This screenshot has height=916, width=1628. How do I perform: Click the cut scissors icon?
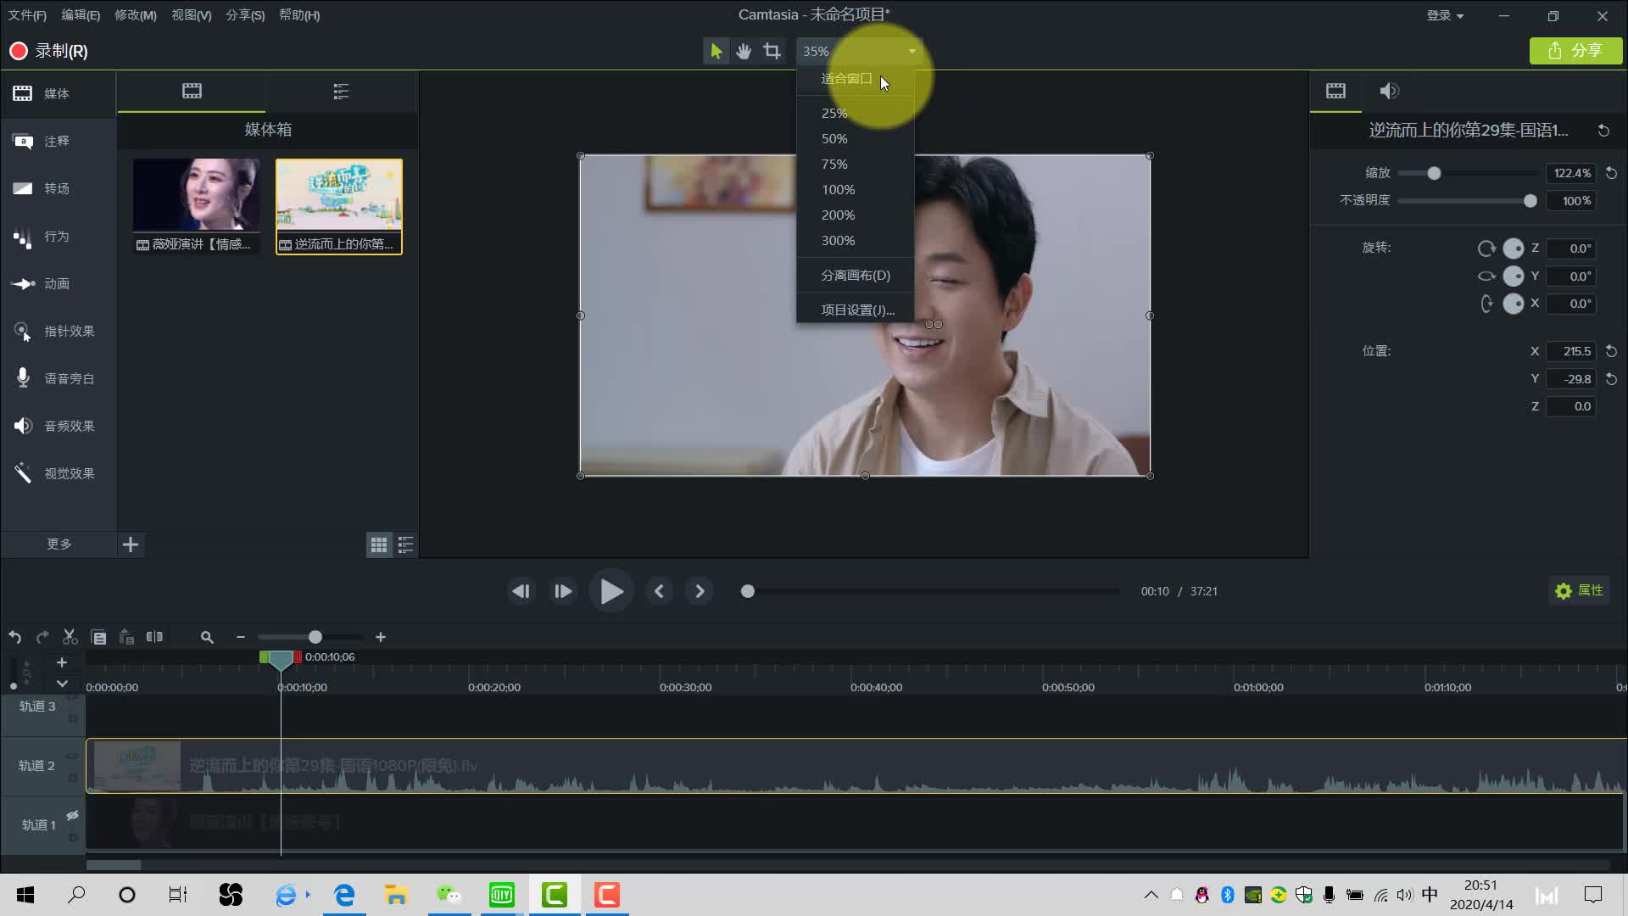(x=70, y=637)
